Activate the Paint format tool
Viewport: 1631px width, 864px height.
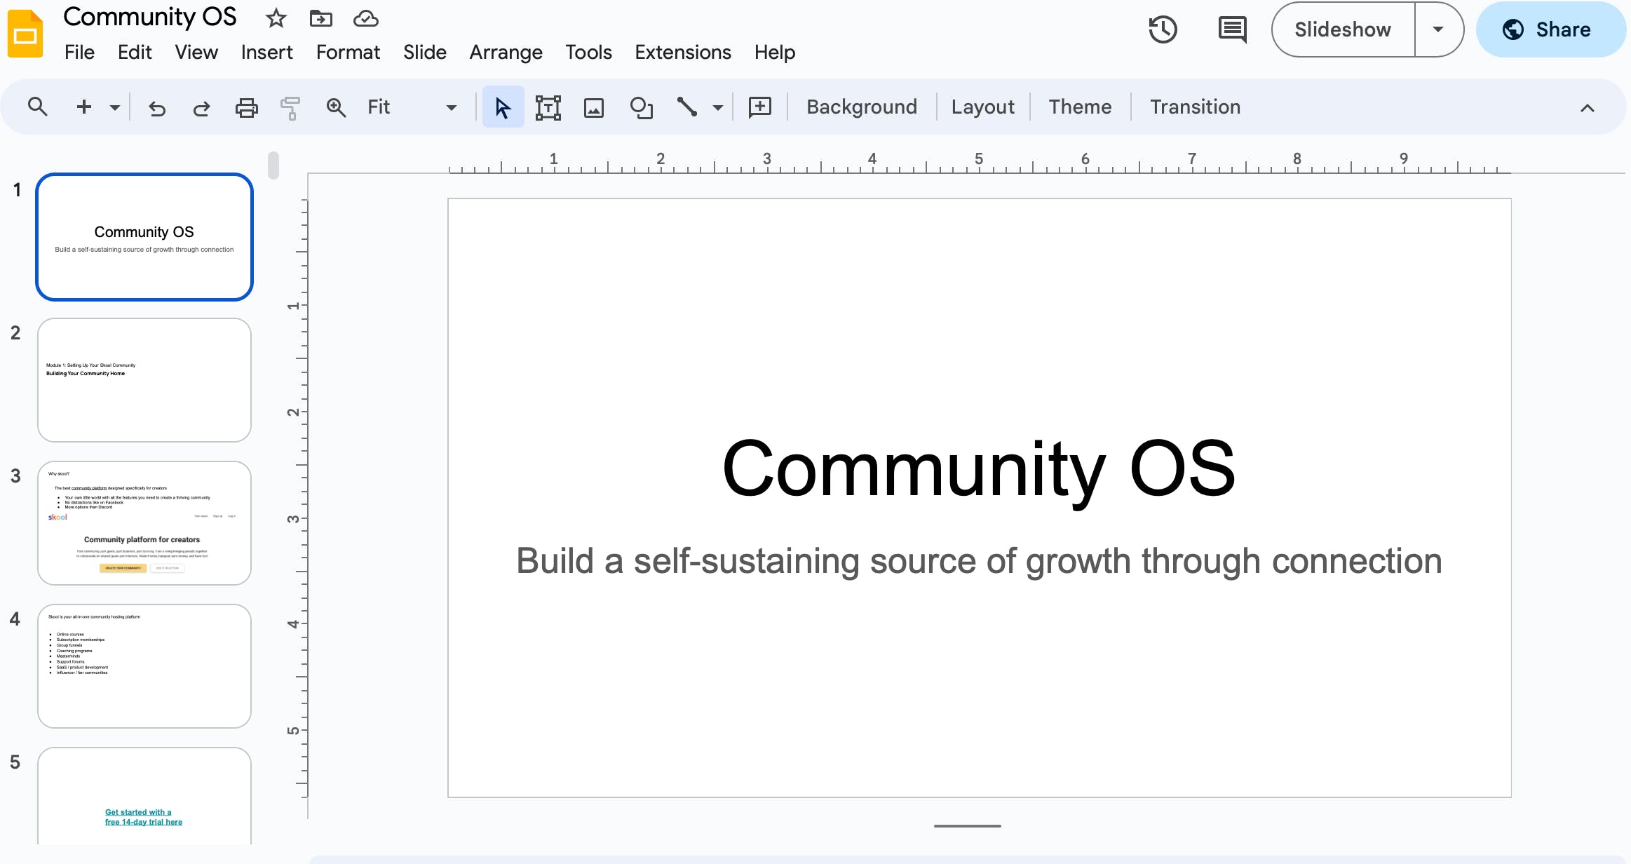291,107
